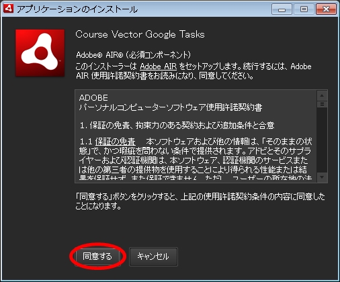Click the Course Vector Google Tasks title
Viewport: 340px width, 282px height.
pos(140,34)
